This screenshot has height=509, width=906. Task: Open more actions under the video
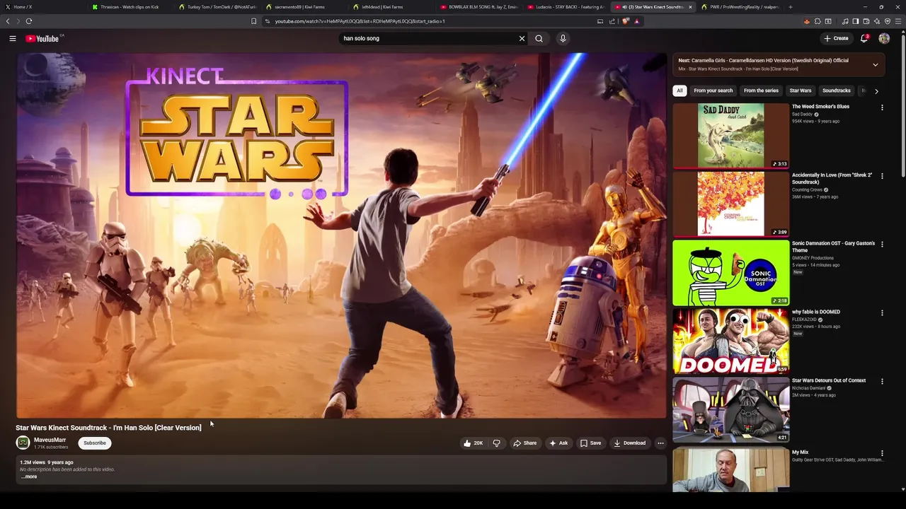tap(660, 443)
